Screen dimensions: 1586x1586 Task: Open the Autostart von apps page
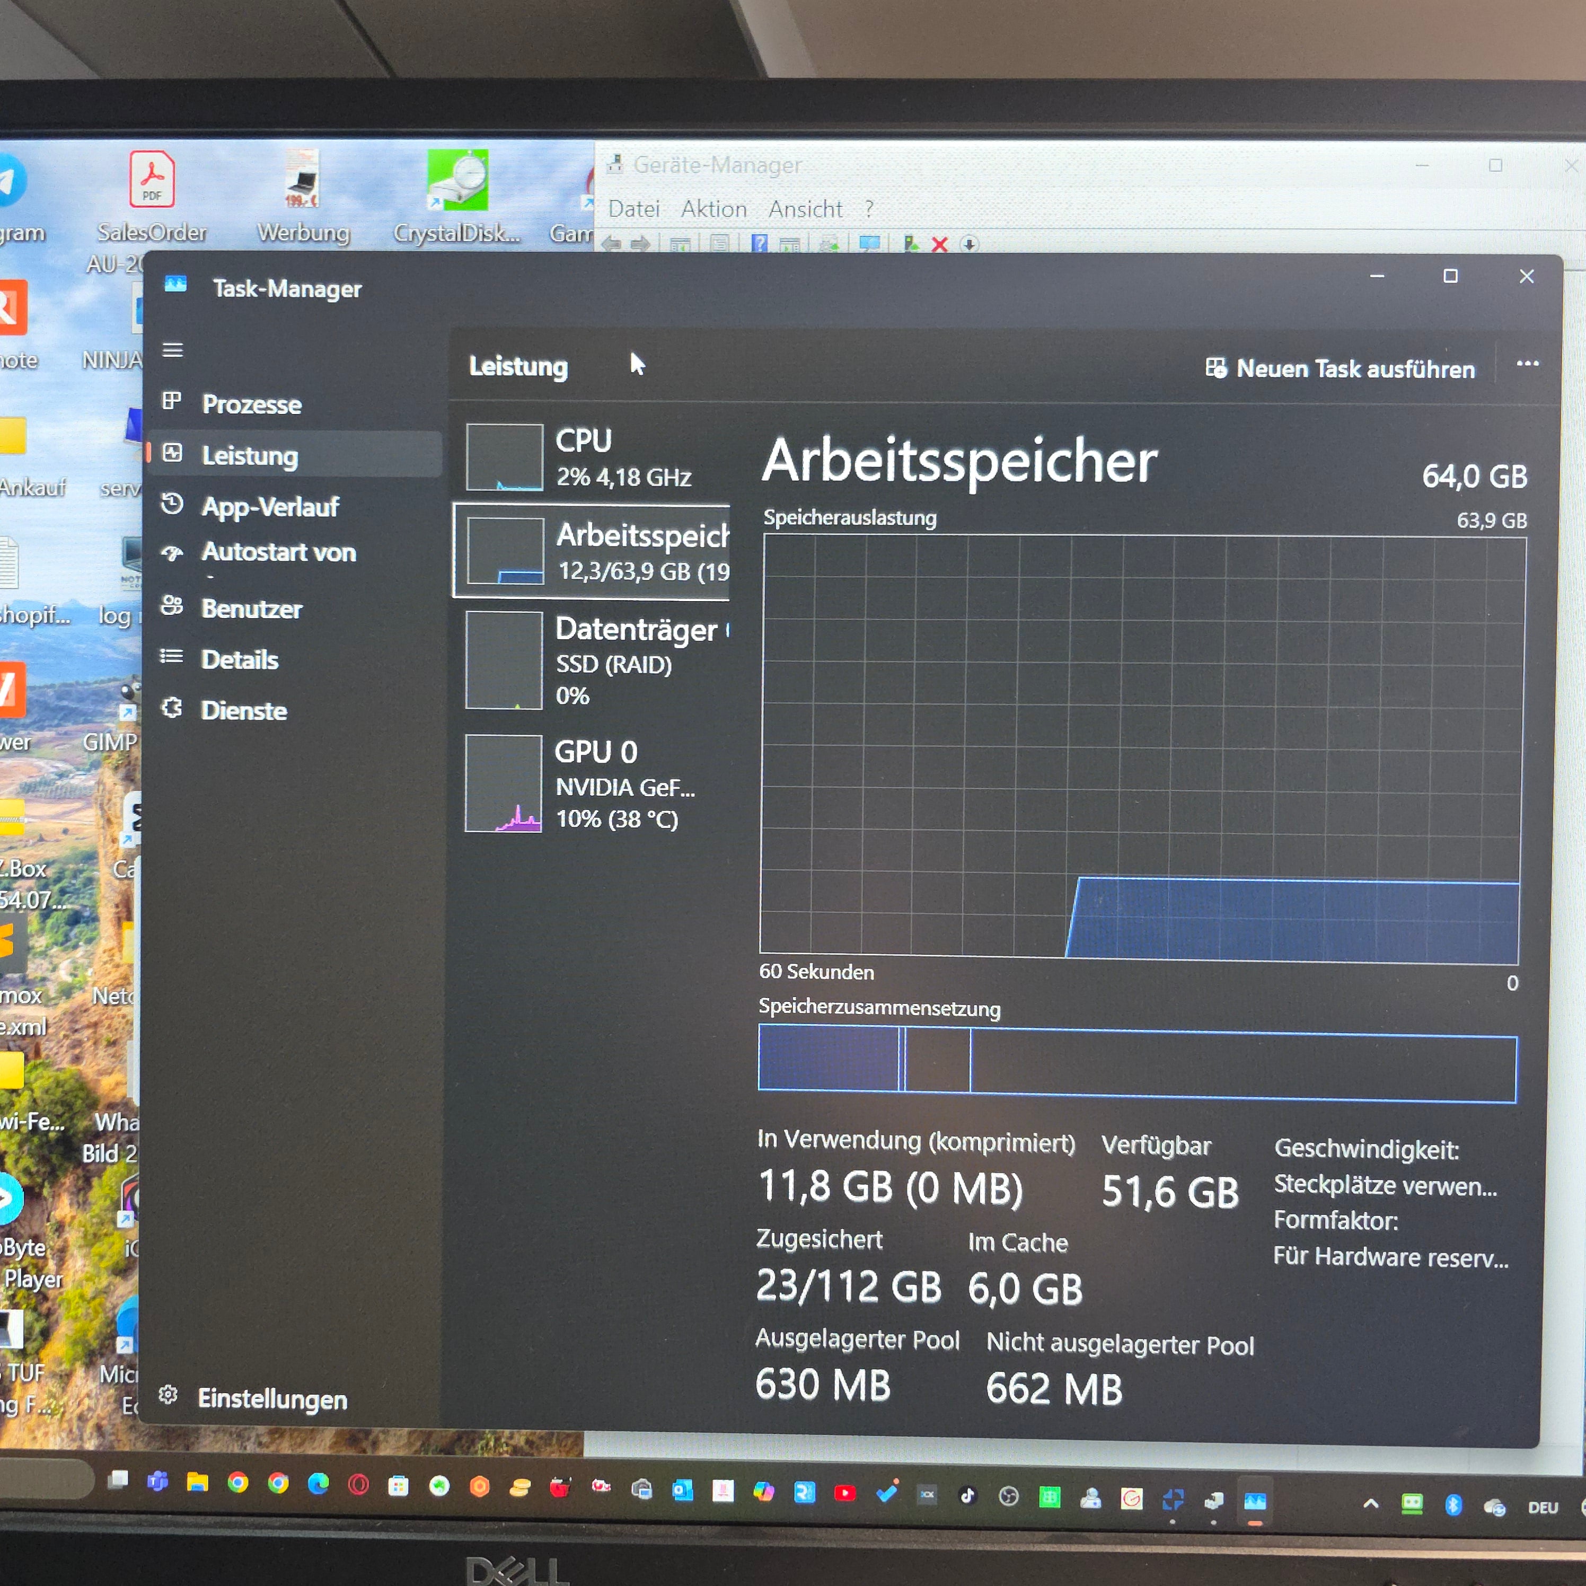point(277,552)
